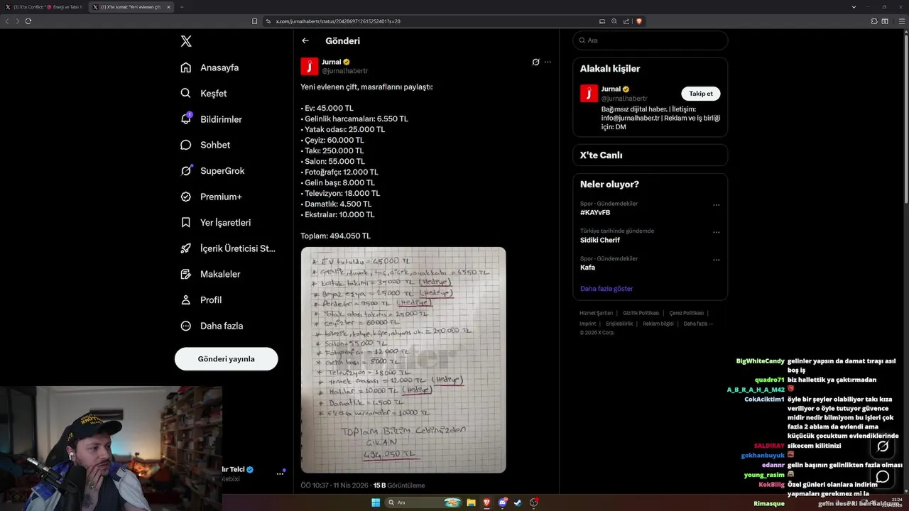This screenshot has width=909, height=511.
Task: Open Jurnal avatar in Alakalı kişiler
Action: pos(589,94)
